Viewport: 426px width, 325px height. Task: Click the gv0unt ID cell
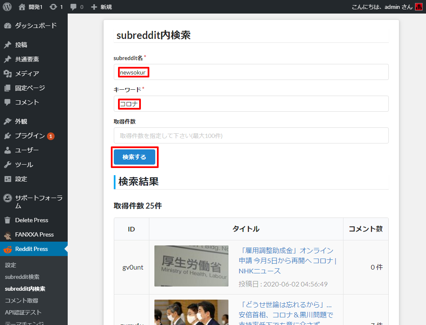pyautogui.click(x=132, y=267)
